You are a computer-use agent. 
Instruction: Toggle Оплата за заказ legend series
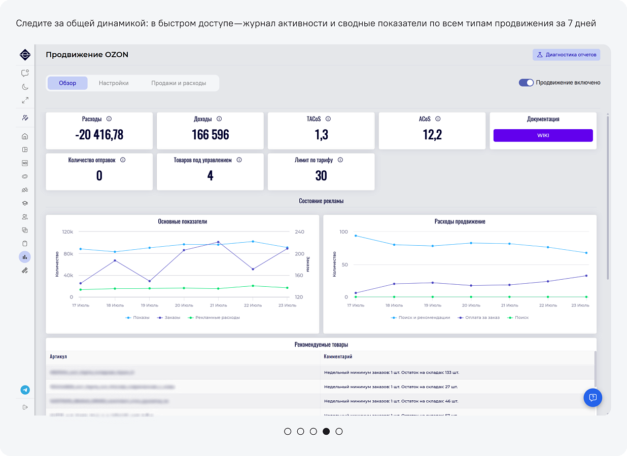point(478,318)
